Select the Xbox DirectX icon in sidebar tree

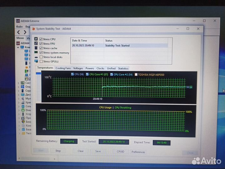(23, 110)
